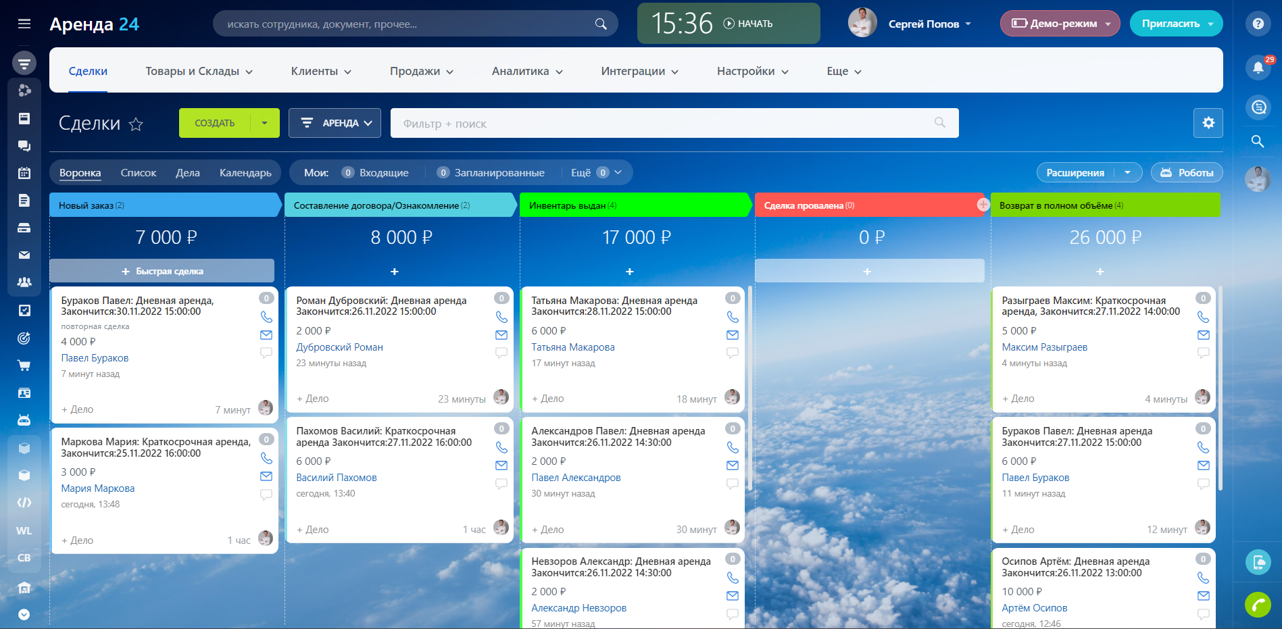Open the hamburger menu icon
This screenshot has height=629, width=1282.
pos(24,24)
